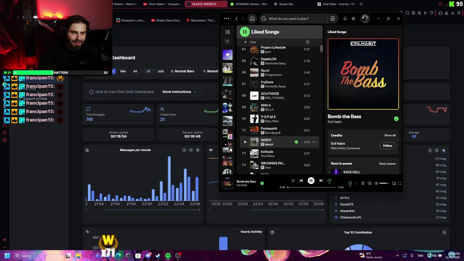
Task: Open Bomb the Bass album cover
Action: [x=363, y=74]
